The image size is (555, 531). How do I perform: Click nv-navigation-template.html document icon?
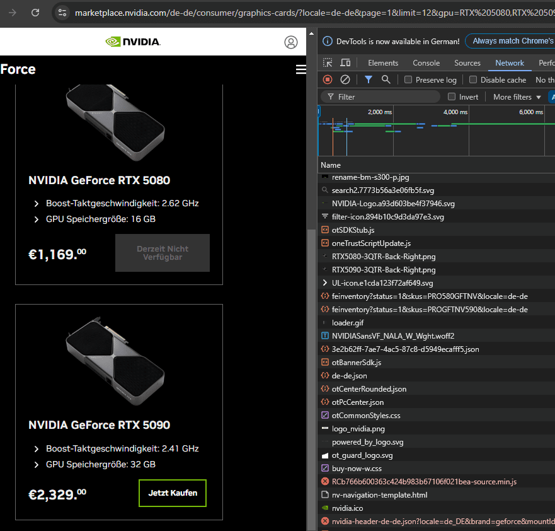pyautogui.click(x=325, y=494)
